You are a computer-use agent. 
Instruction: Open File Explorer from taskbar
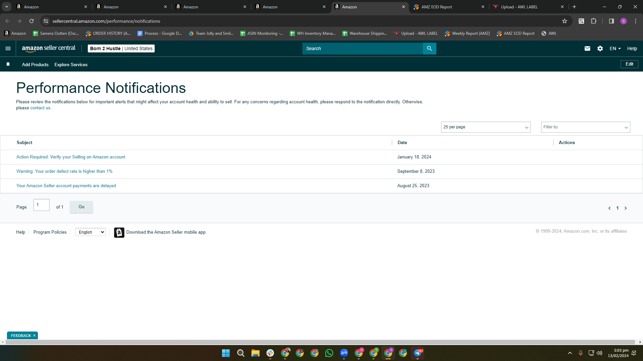[x=255, y=353]
